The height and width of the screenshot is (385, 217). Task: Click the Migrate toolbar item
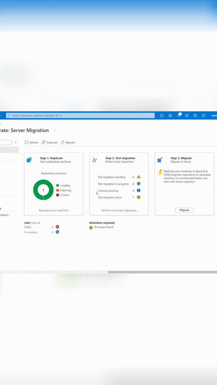(x=68, y=142)
